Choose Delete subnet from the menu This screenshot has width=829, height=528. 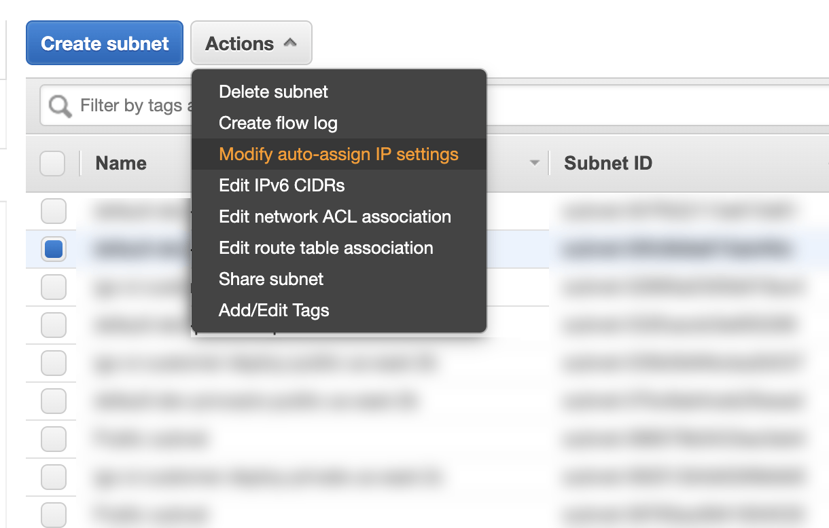pos(272,92)
